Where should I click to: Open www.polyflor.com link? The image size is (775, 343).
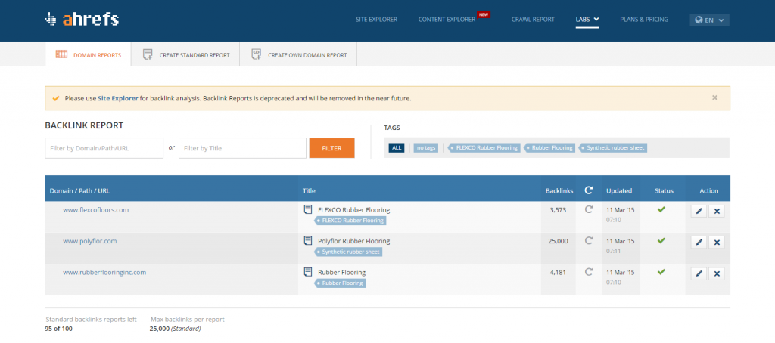[90, 241]
